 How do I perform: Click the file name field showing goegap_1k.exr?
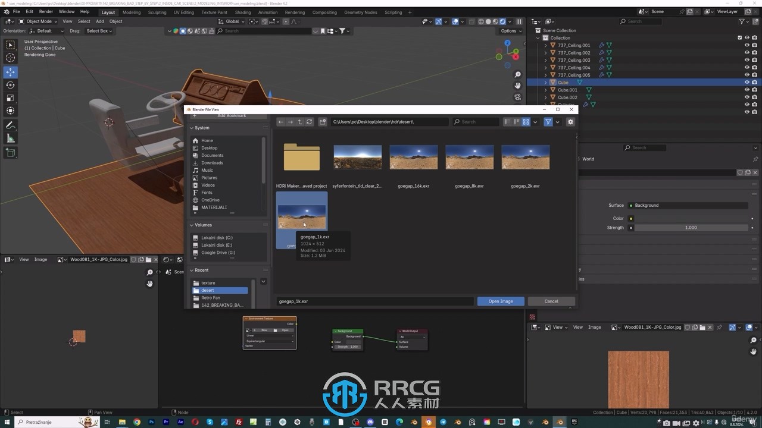pyautogui.click(x=375, y=301)
